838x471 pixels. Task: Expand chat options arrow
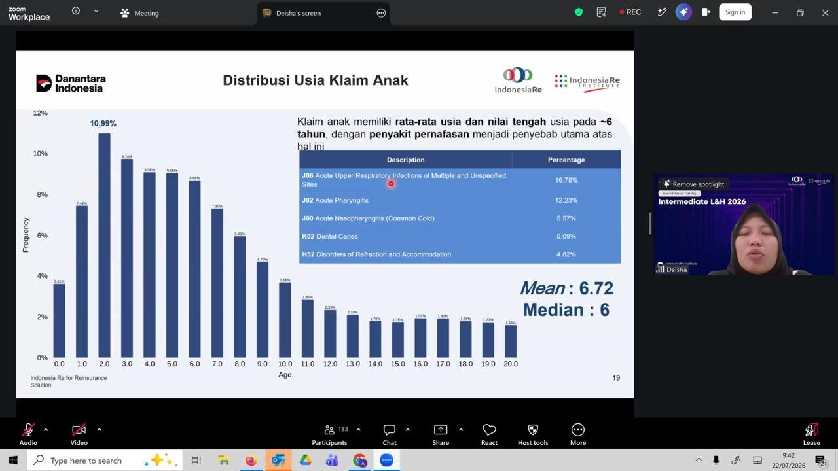[407, 430]
